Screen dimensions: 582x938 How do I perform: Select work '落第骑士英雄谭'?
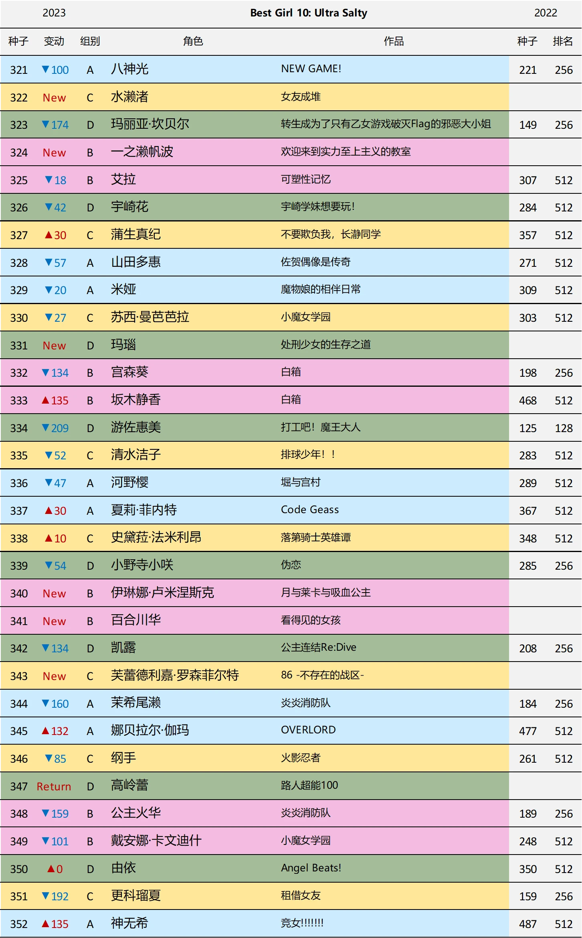pos(316,538)
